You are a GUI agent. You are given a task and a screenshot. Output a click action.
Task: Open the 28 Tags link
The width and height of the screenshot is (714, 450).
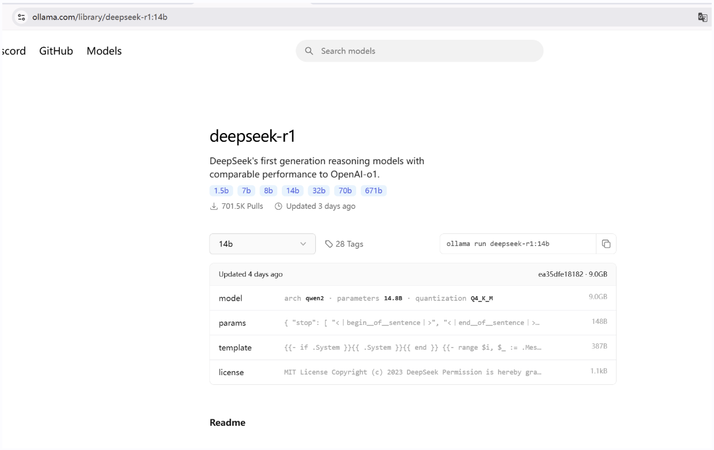coord(344,244)
